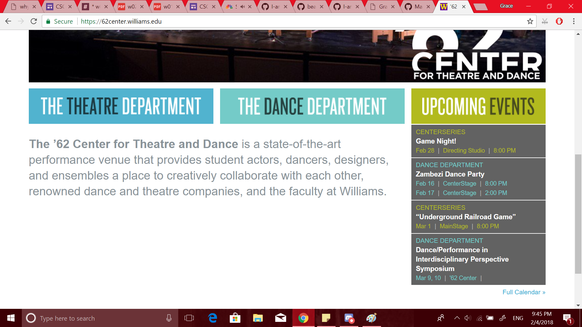Open the Upcoming Events banner

(478, 106)
